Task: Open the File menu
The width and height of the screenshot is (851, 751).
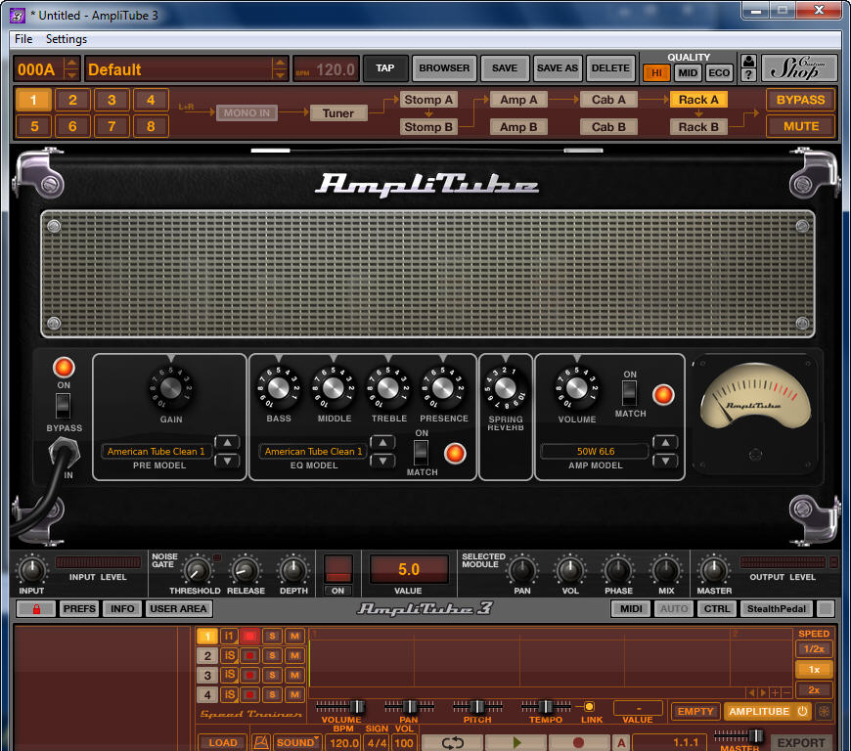Action: click(x=23, y=39)
